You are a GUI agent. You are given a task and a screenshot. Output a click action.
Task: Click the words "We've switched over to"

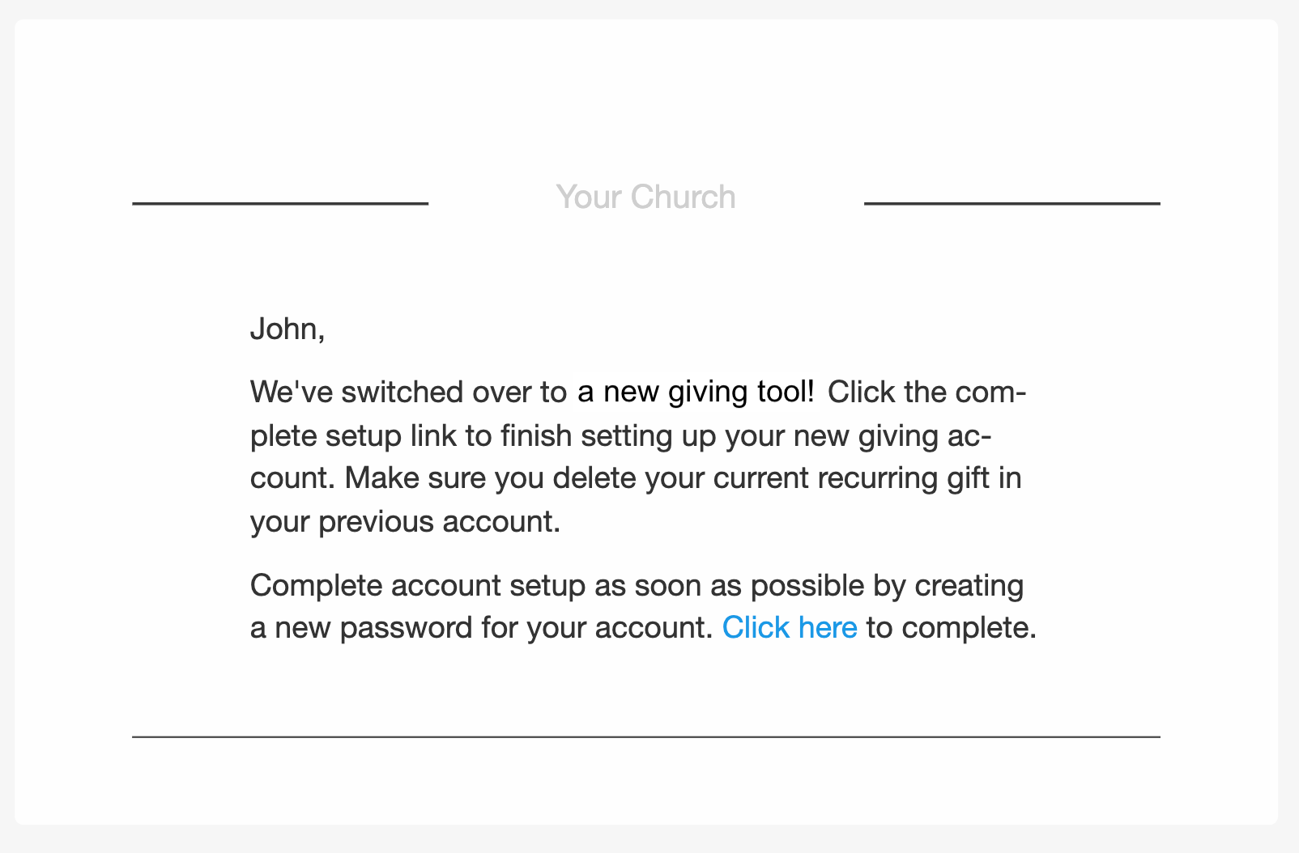(409, 393)
